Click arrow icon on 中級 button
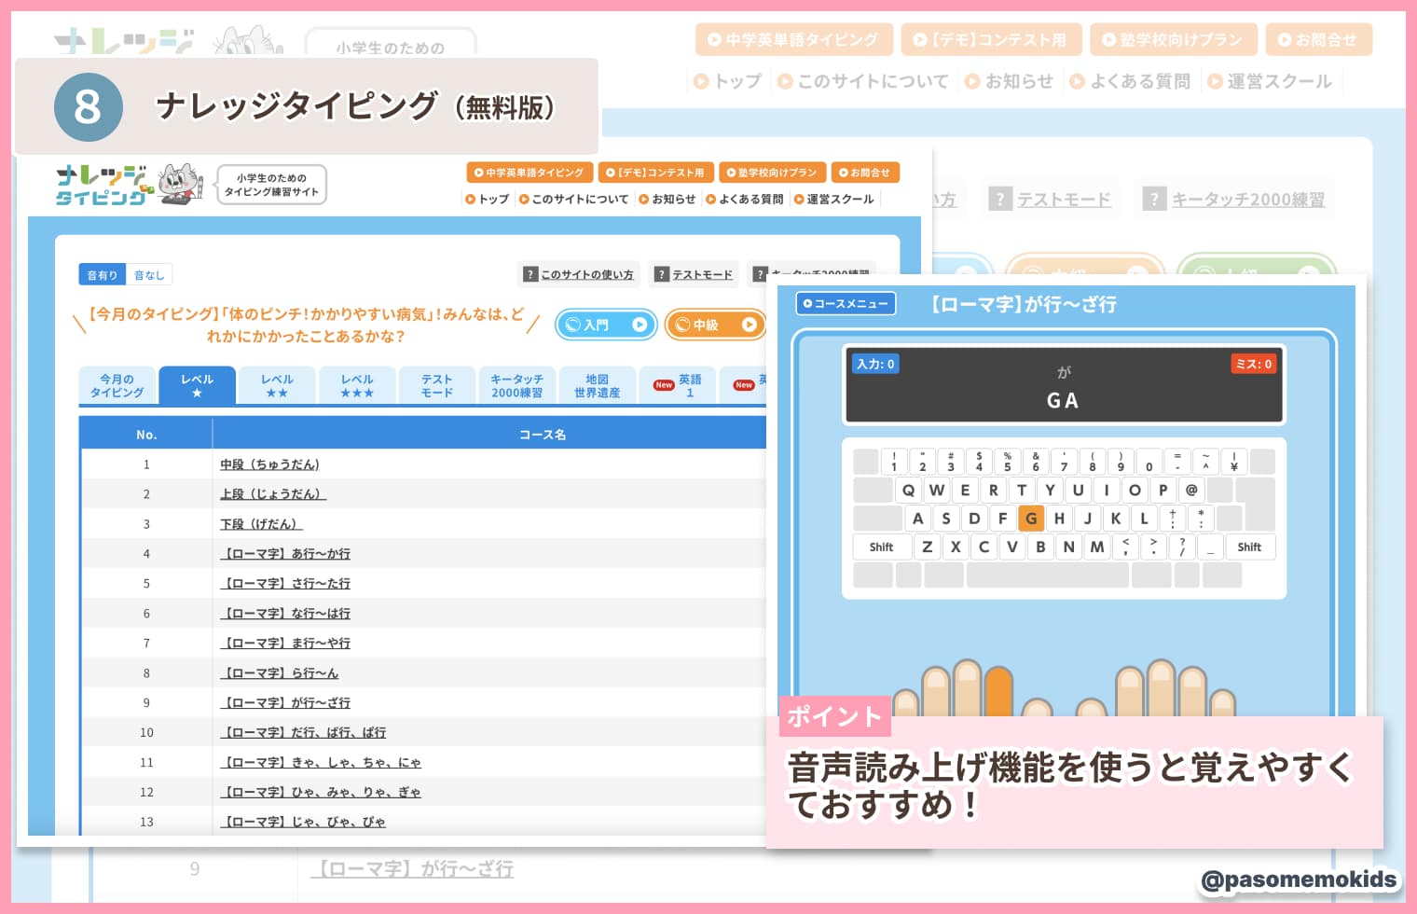Viewport: 1417px width, 914px height. click(x=750, y=325)
